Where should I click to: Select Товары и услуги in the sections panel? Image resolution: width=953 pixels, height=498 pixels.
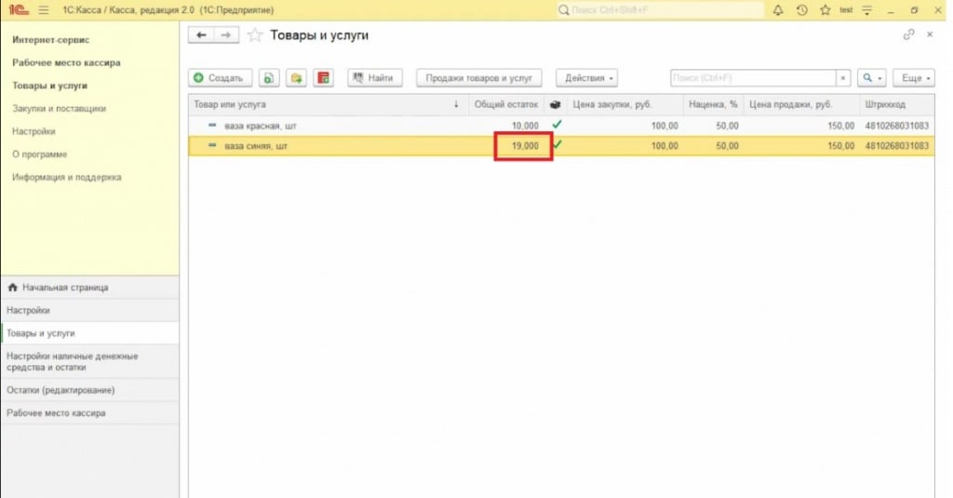[x=50, y=86]
